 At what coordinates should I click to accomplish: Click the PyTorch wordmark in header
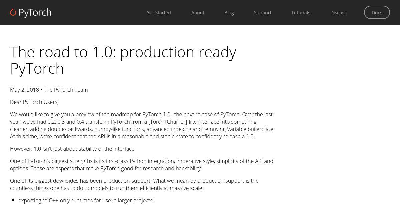pyautogui.click(x=35, y=13)
